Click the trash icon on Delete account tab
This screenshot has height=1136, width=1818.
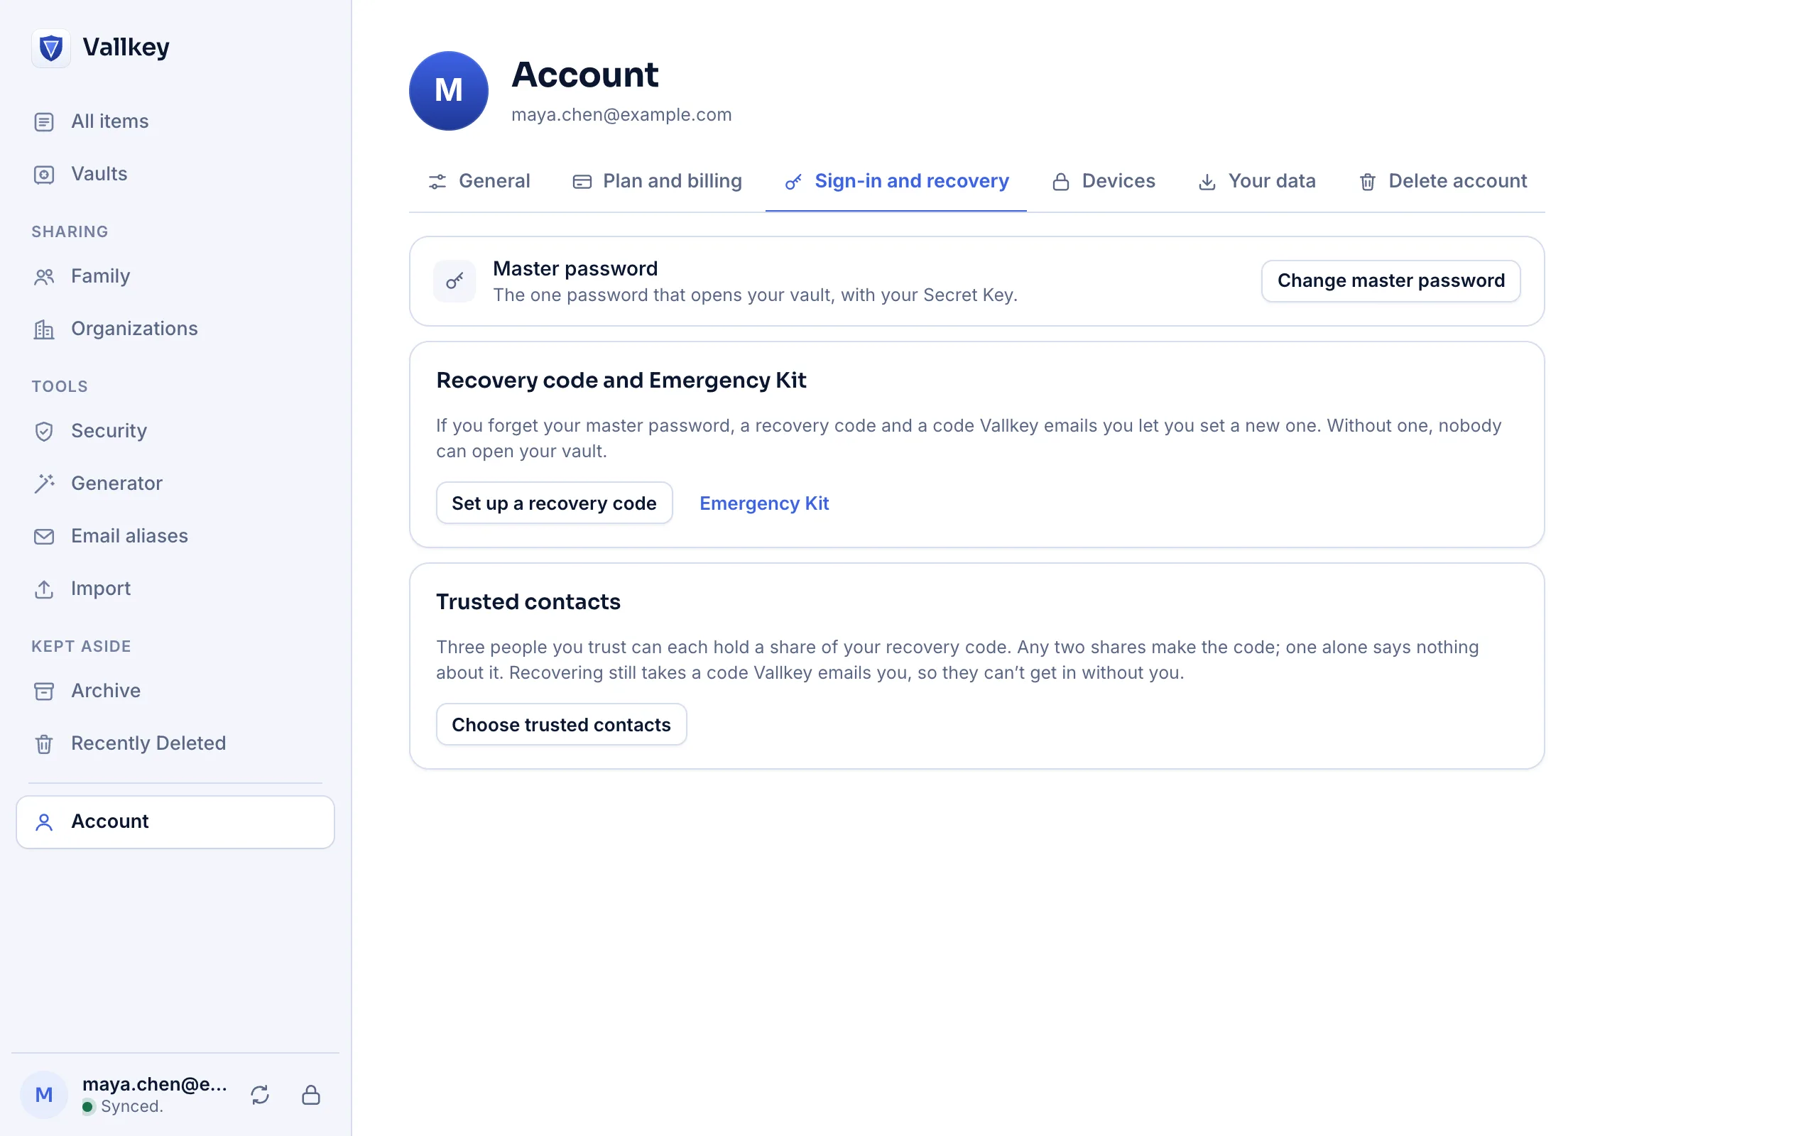1367,182
